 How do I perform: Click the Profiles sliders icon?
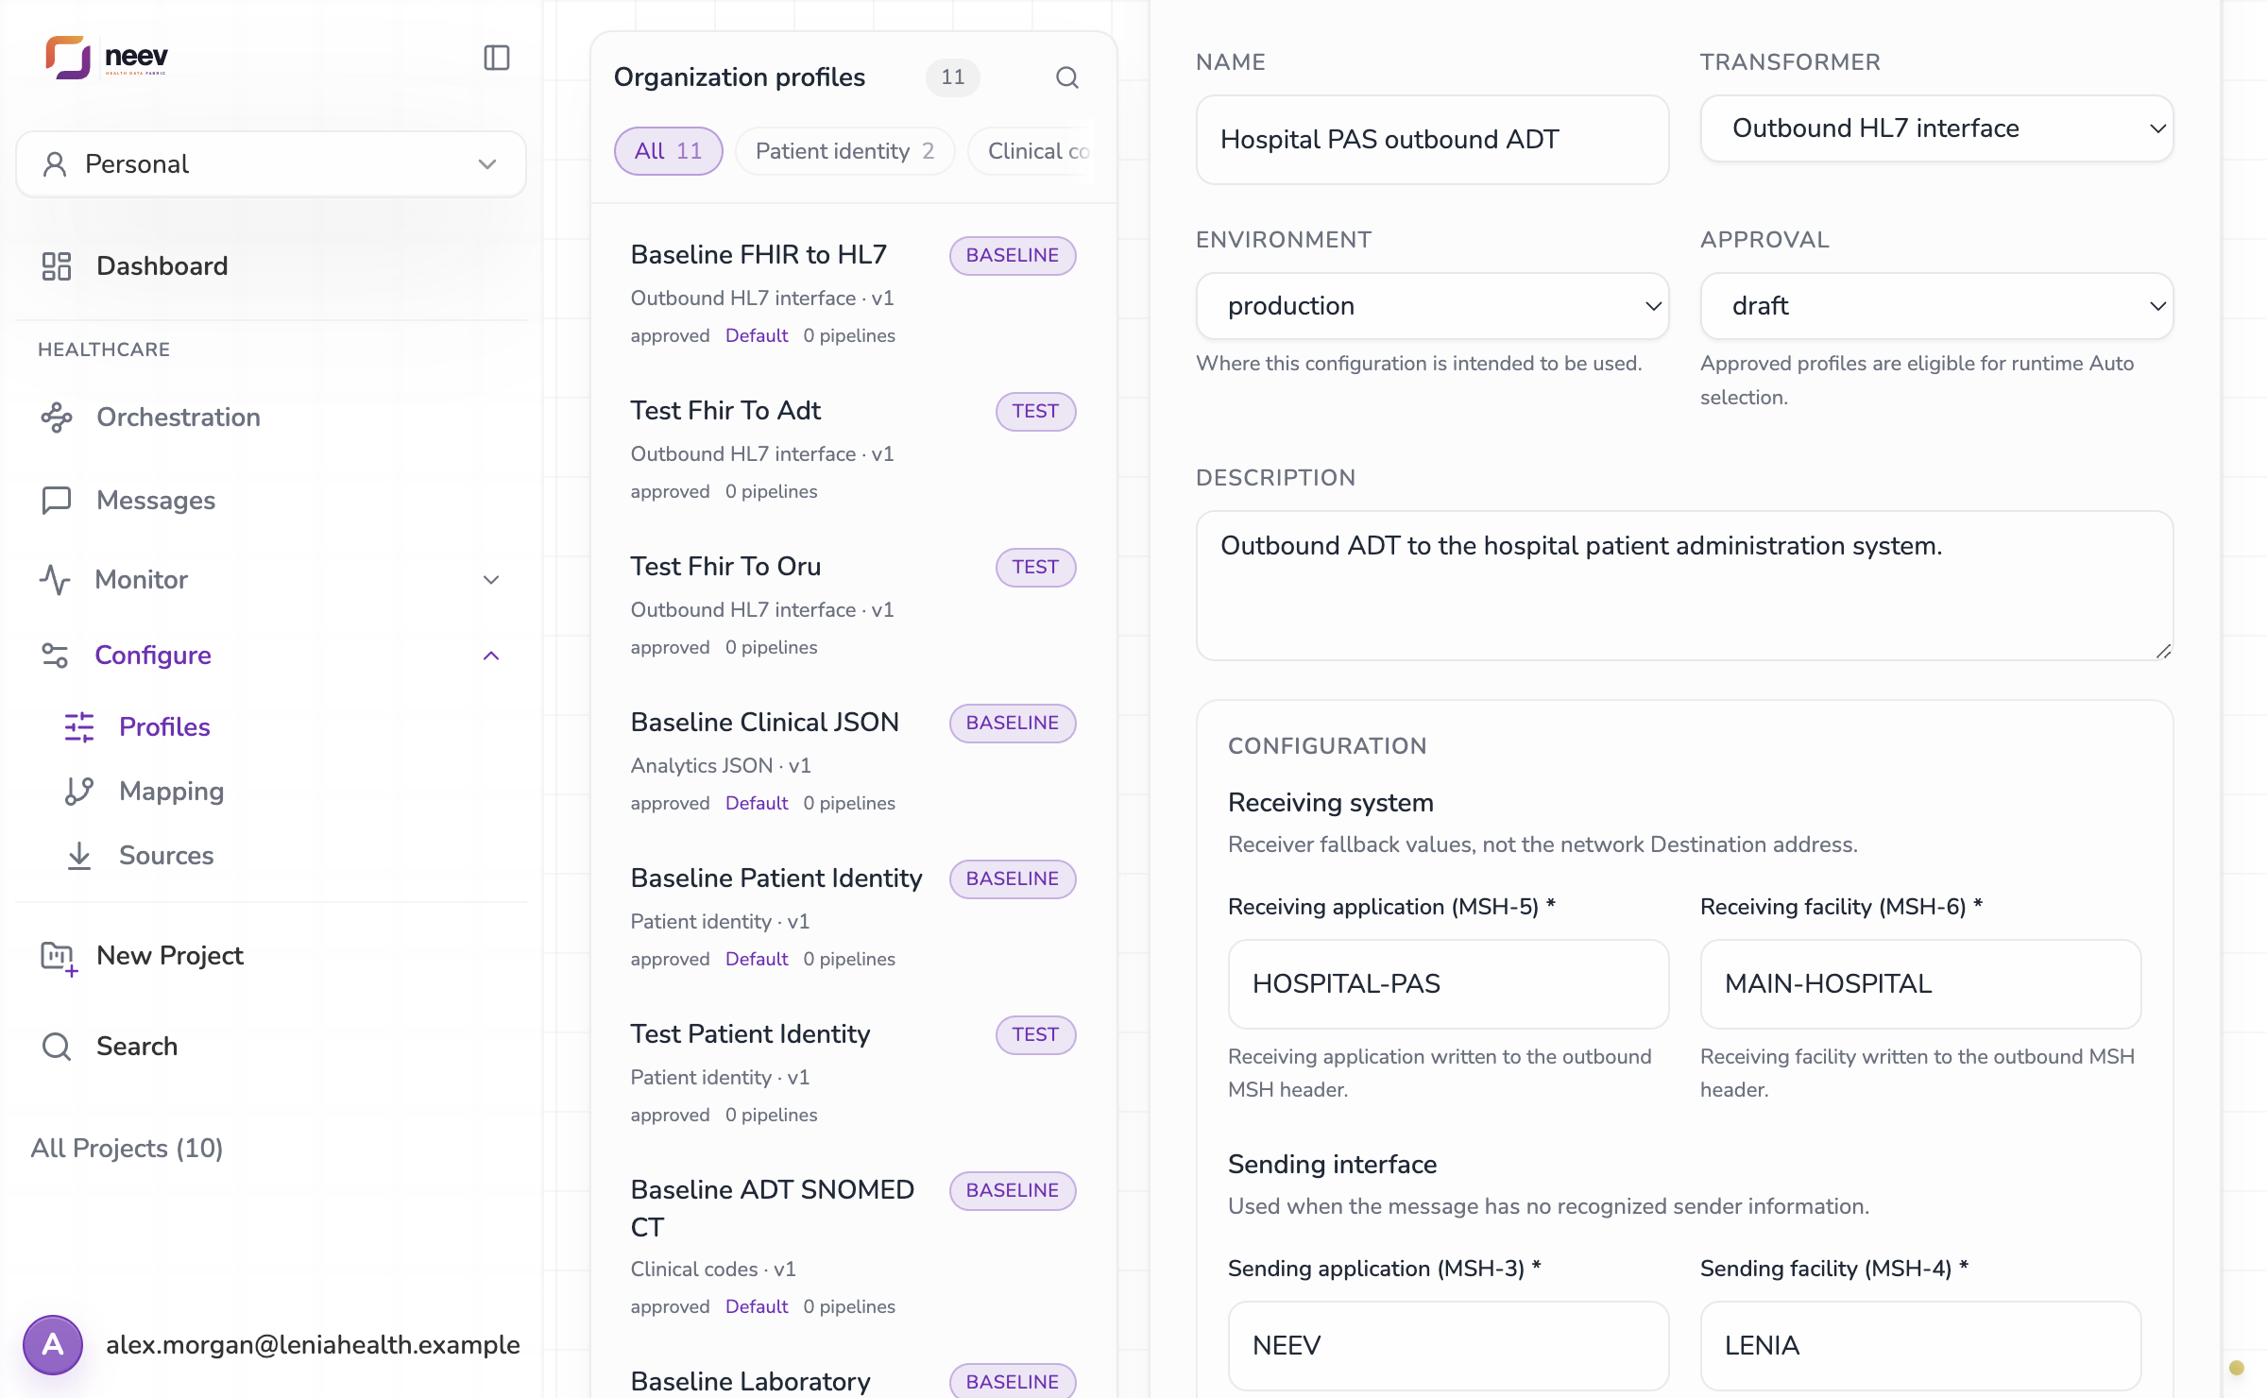(x=79, y=727)
